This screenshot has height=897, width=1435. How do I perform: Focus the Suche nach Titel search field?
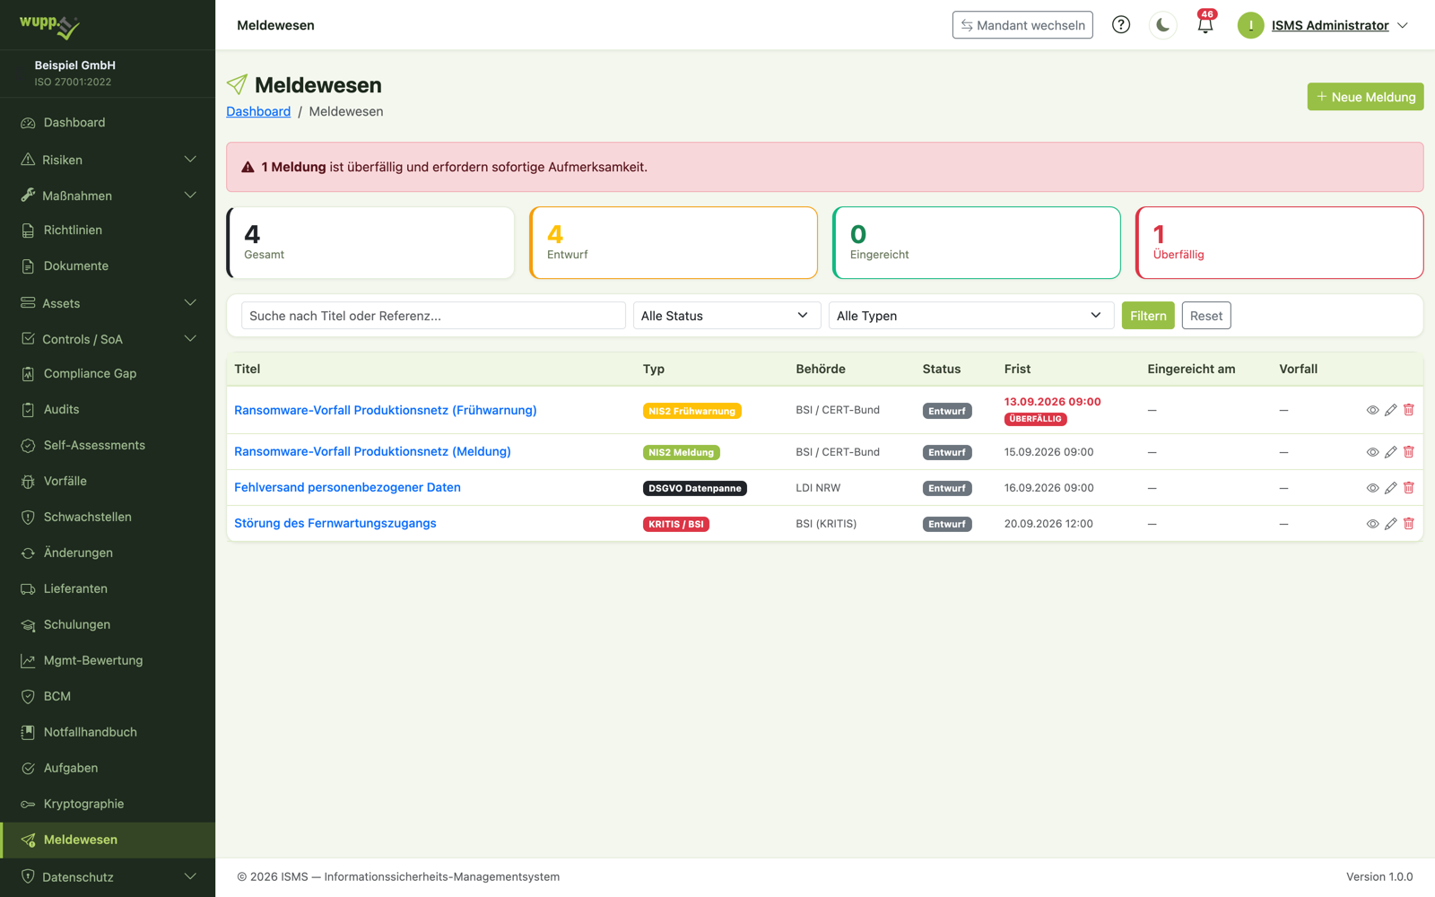coord(433,316)
